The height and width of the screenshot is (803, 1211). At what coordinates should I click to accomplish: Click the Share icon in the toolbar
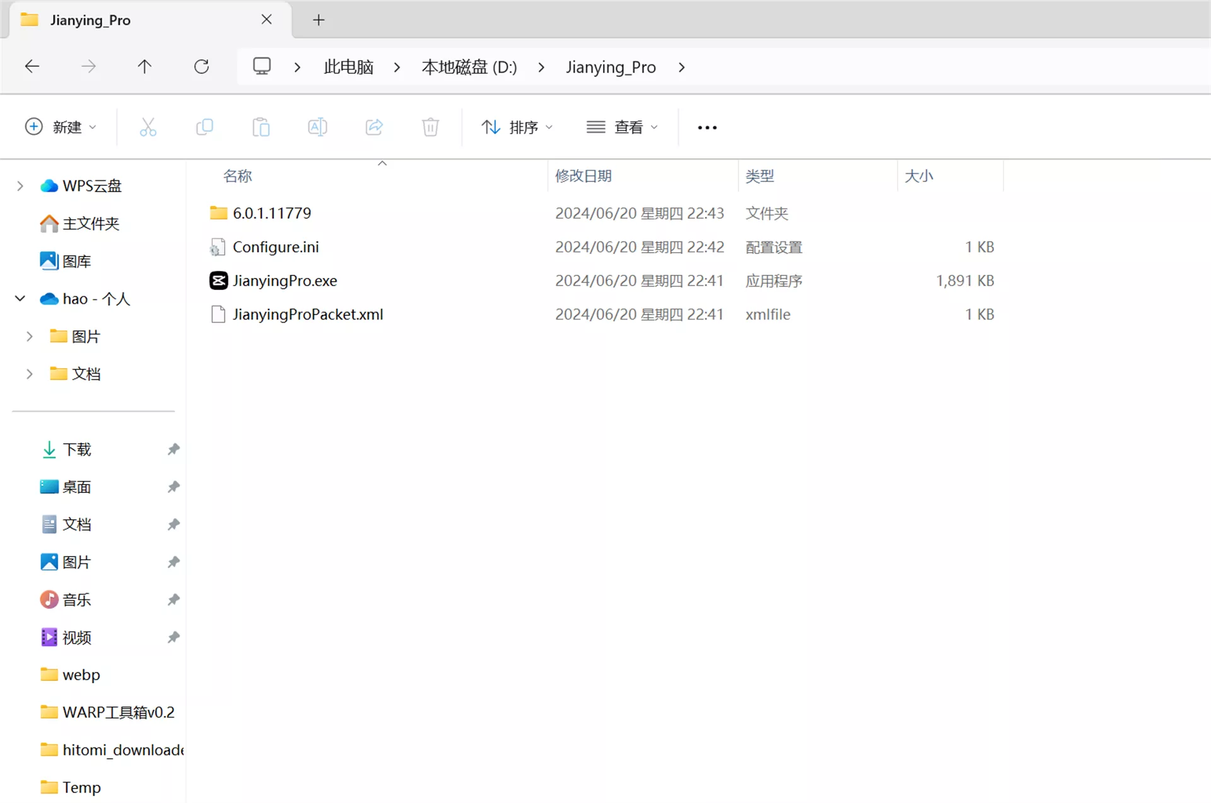[x=374, y=127]
